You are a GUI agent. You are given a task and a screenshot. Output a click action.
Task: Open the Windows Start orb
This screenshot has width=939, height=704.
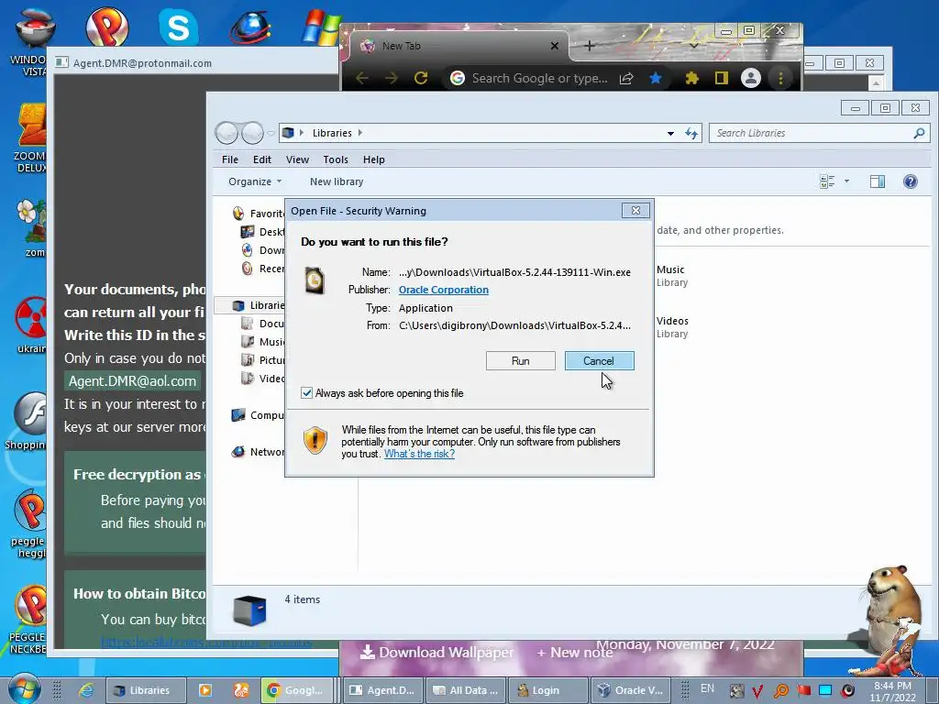point(25,689)
